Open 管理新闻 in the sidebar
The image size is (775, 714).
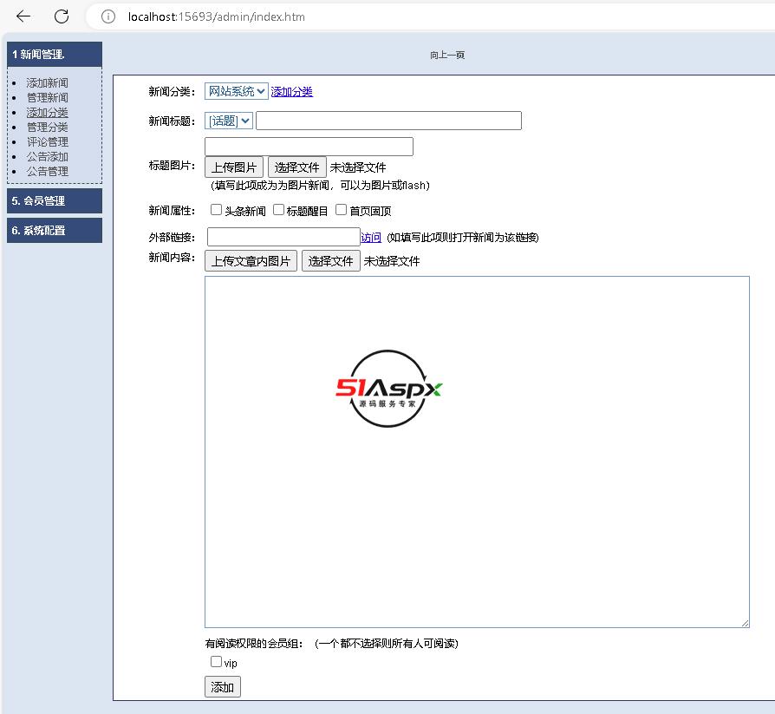[47, 97]
